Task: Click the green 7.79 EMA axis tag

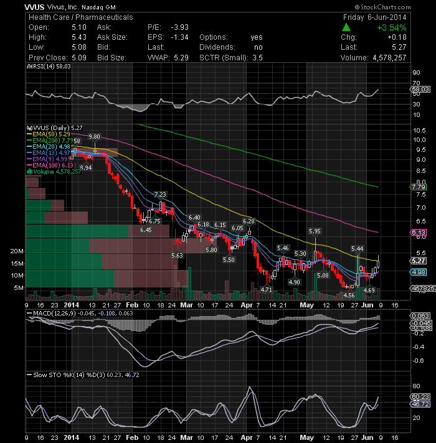Action: tap(418, 187)
